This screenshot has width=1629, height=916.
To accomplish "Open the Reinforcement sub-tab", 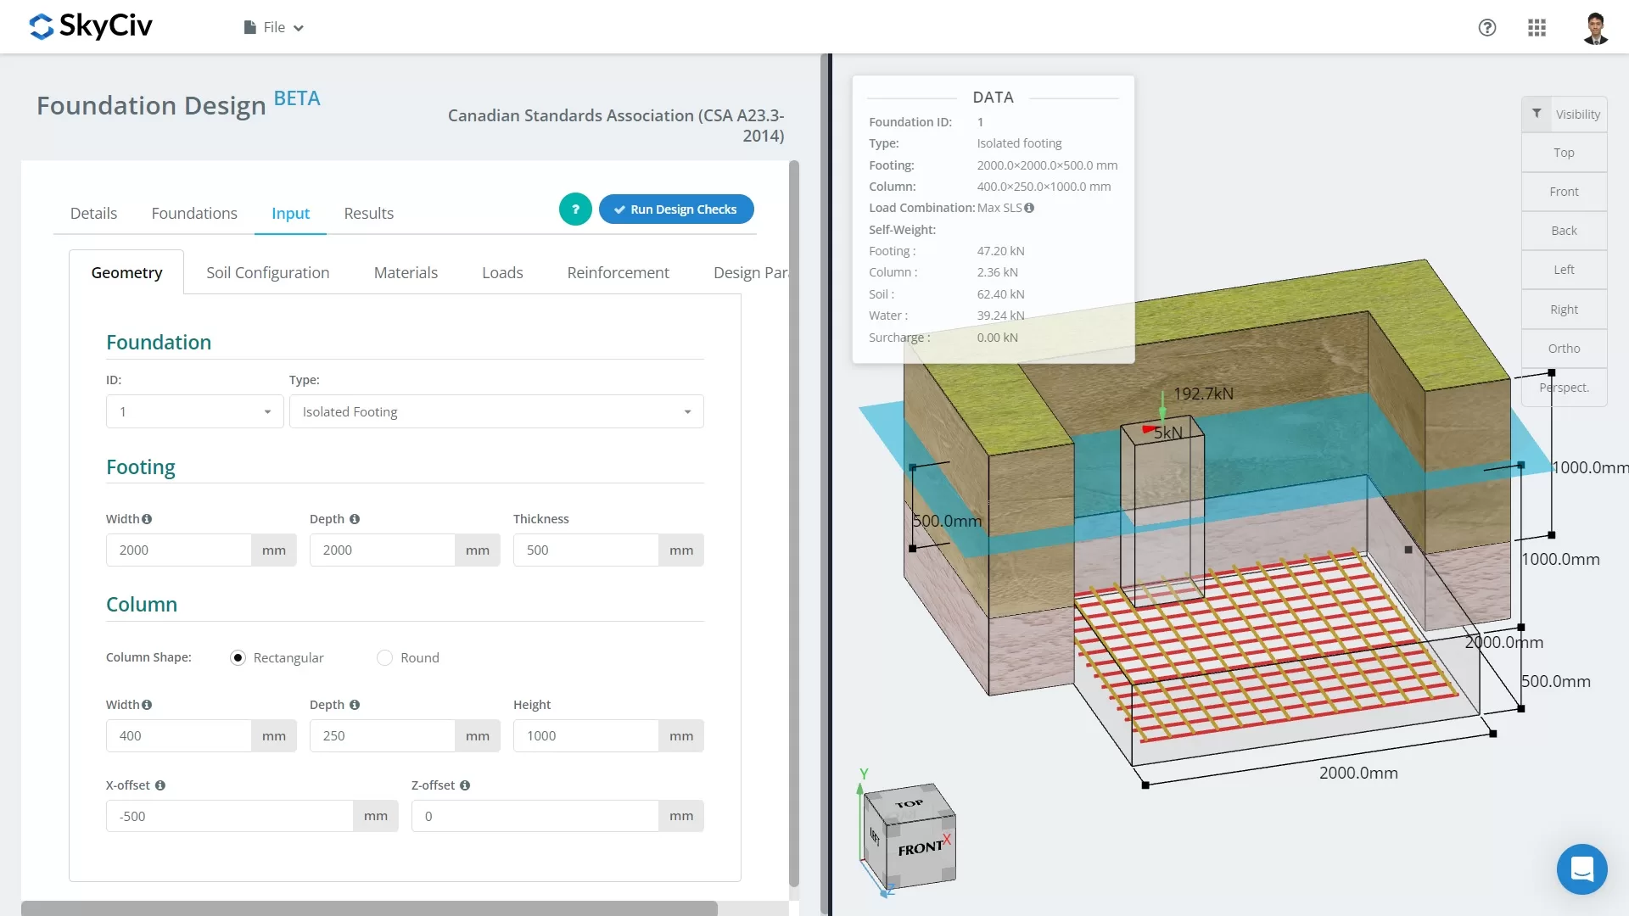I will (x=618, y=272).
